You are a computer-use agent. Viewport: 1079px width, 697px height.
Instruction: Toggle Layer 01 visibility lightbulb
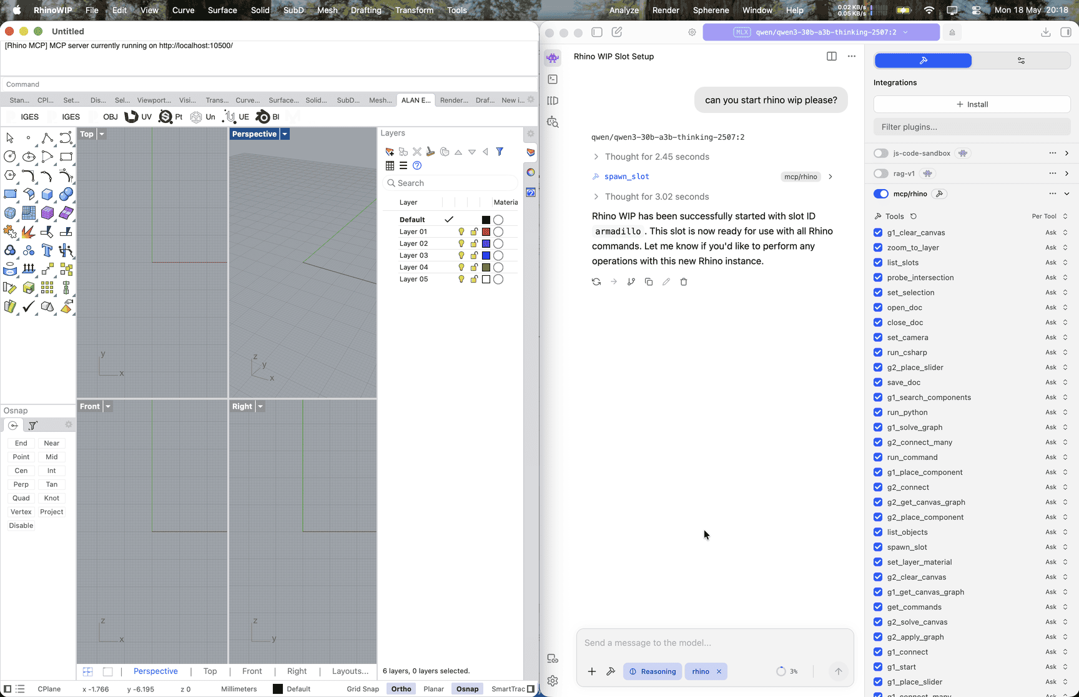pyautogui.click(x=461, y=232)
